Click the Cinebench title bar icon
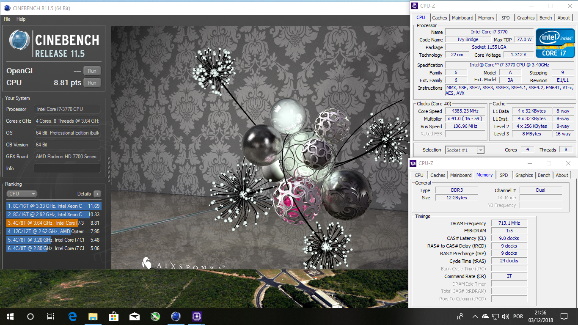 point(7,8)
